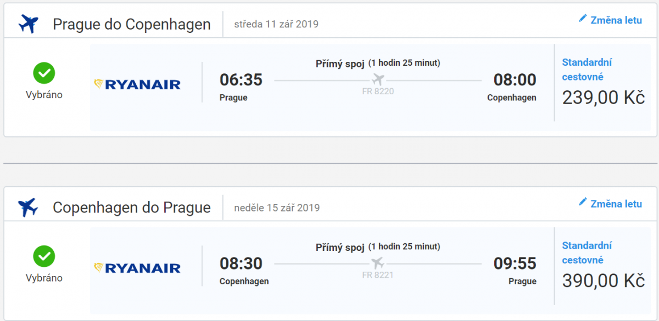The image size is (659, 321).
Task: Click the pencil icon for the return flight
Action: (x=583, y=202)
